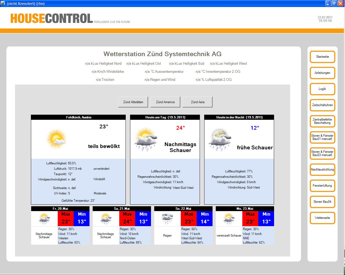
Task: Click the rainy sun icon for Heute am Tag
Action: coord(145,140)
